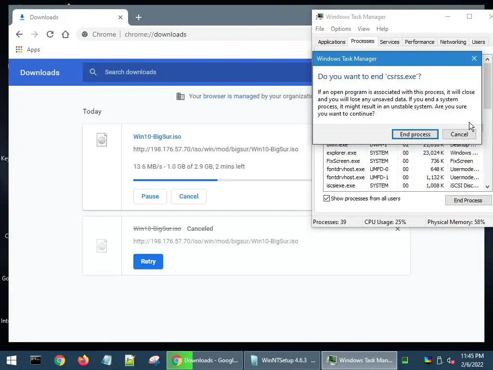
Task: Open Task Manager Options menu
Action: tap(341, 28)
